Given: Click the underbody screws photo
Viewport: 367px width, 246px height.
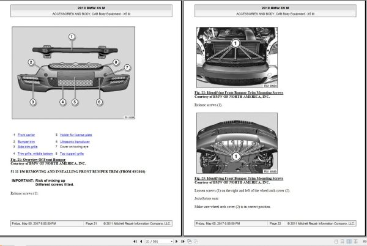Looking at the screenshot, I should tap(237, 143).
